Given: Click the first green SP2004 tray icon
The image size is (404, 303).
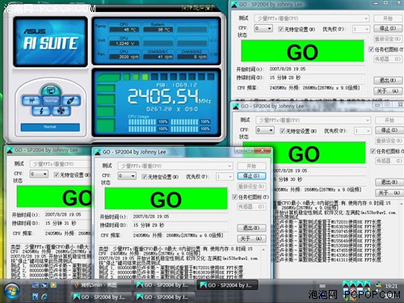Looking at the screenshot, I should tap(346, 284).
